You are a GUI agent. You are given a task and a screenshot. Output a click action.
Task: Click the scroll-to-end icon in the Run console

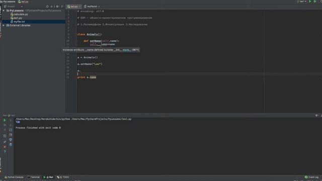(11, 135)
